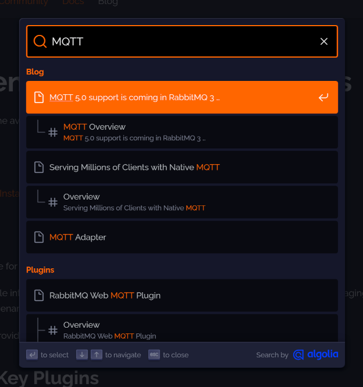Click the Docs link in the navbar

coord(73,2)
